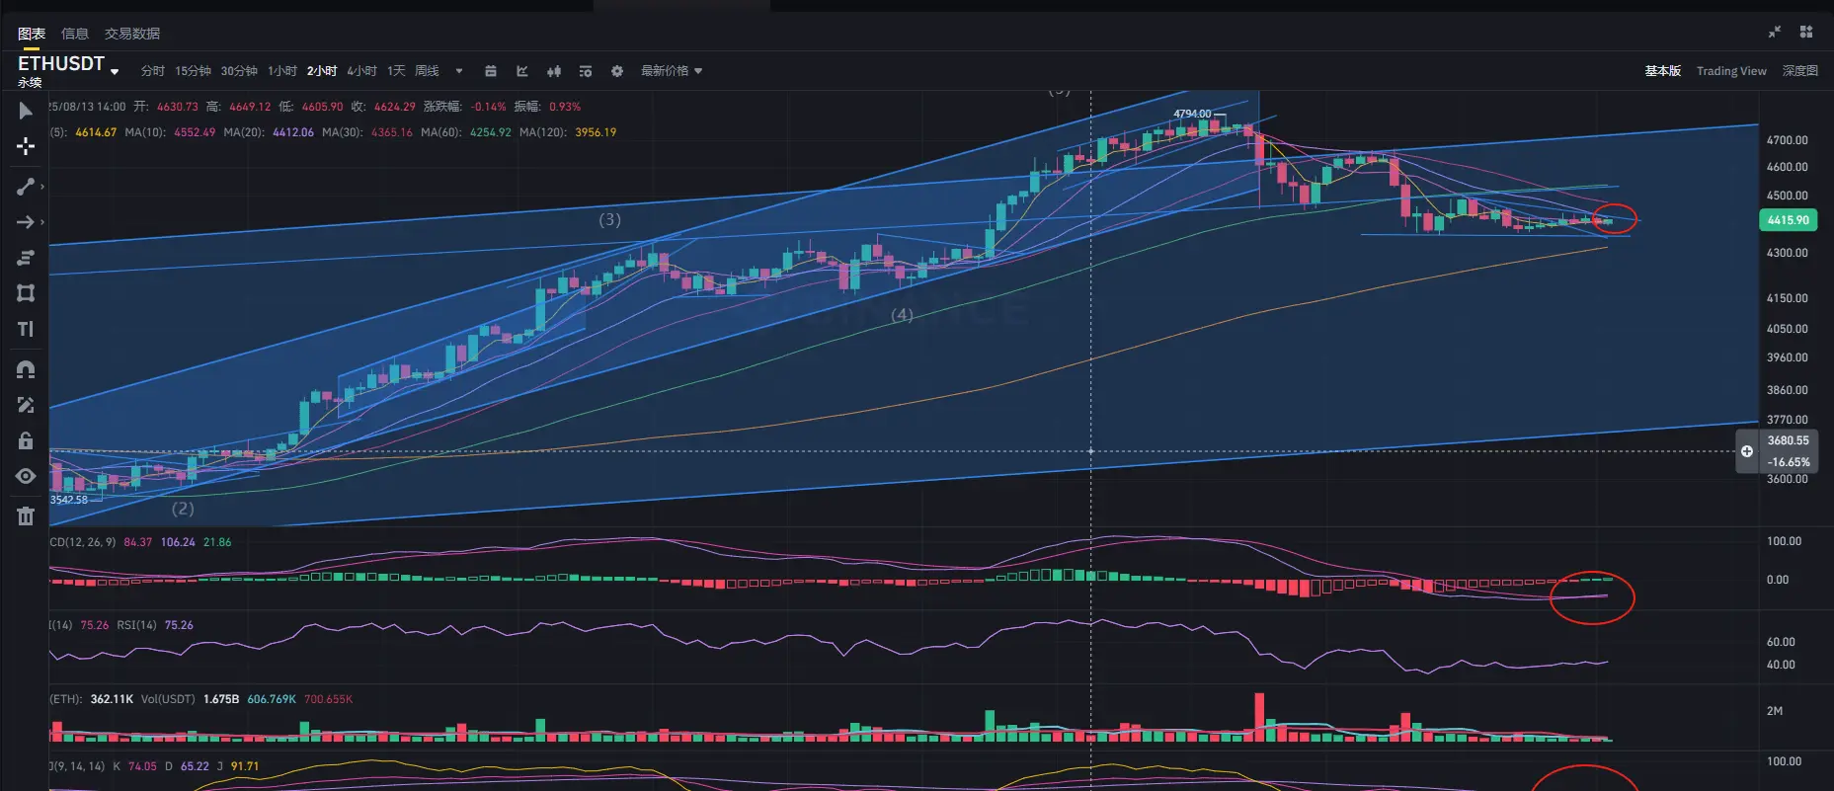Open the date range calendar icon
The height and width of the screenshot is (791, 1834).
tap(491, 71)
